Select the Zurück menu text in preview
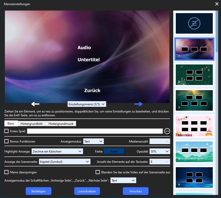This screenshot has height=198, width=221. (92, 90)
